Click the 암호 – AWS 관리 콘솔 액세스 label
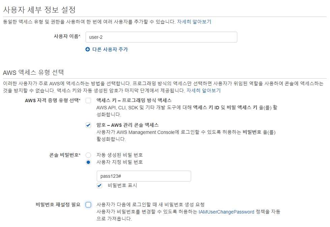 tap(127, 125)
